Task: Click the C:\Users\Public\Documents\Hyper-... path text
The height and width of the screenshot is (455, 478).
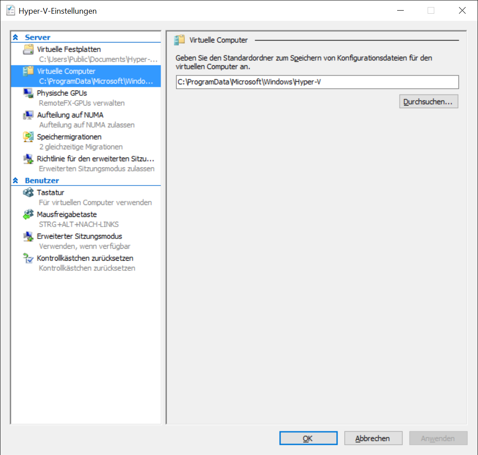Action: pyautogui.click(x=98, y=60)
